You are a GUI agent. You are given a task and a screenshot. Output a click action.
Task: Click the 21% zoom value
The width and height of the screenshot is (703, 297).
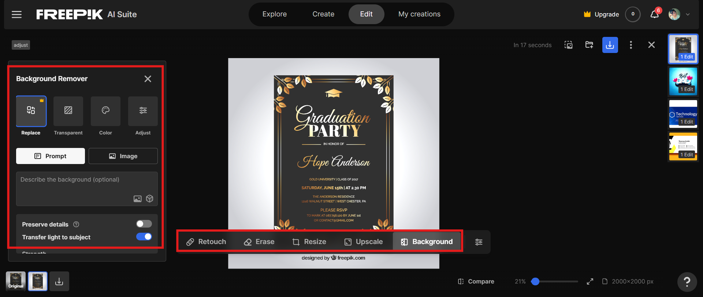520,281
